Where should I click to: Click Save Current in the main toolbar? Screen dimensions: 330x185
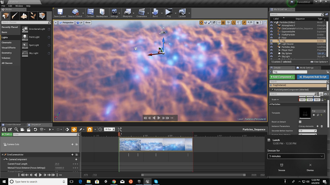coord(60,13)
